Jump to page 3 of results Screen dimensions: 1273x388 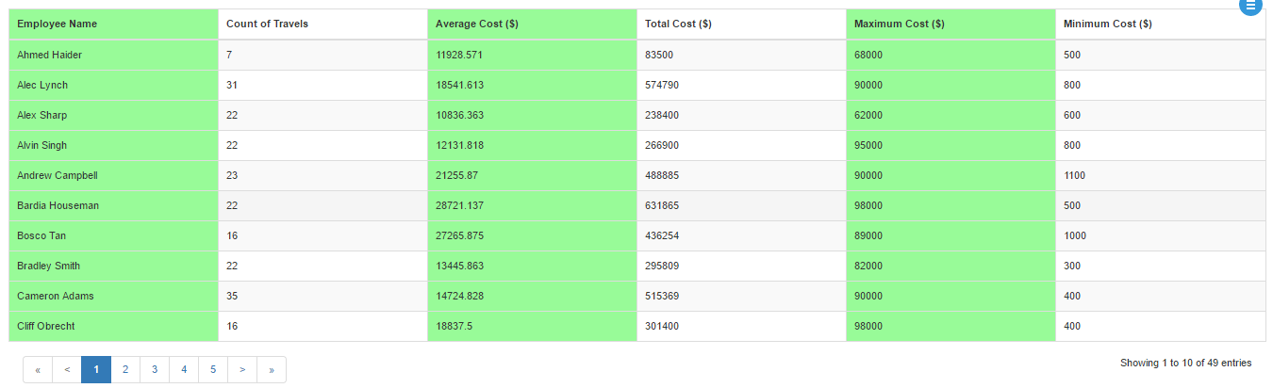[155, 370]
